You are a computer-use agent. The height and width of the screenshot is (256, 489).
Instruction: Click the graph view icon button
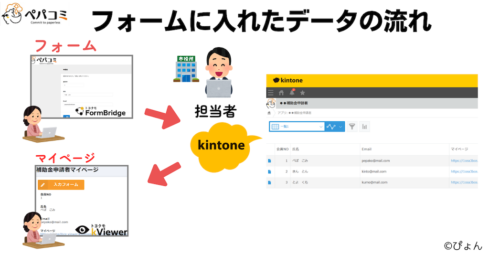point(331,127)
